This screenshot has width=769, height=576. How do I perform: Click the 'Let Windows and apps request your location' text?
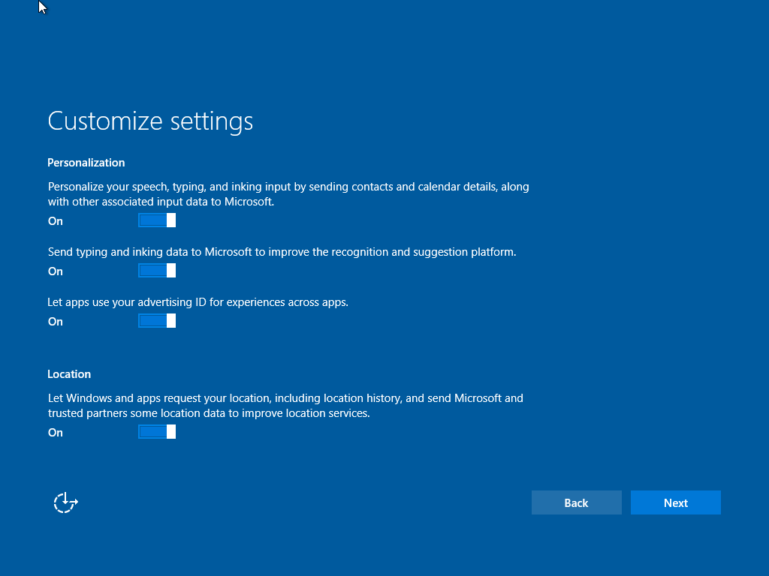click(x=285, y=406)
